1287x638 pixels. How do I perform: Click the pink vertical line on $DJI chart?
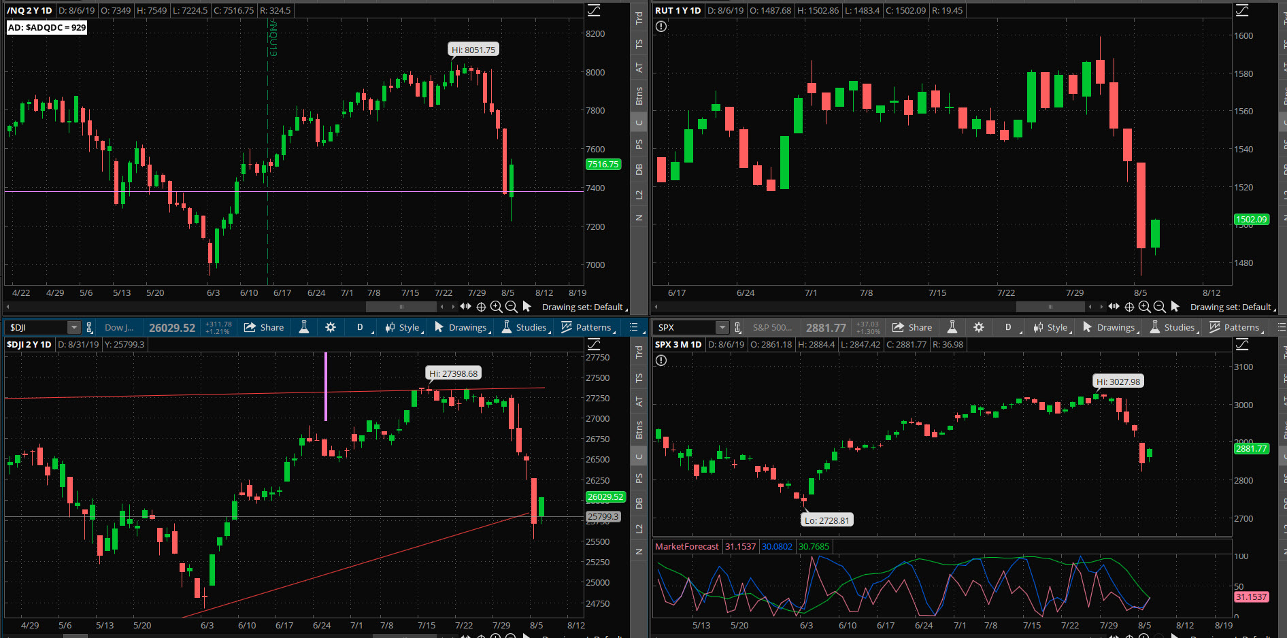326,386
